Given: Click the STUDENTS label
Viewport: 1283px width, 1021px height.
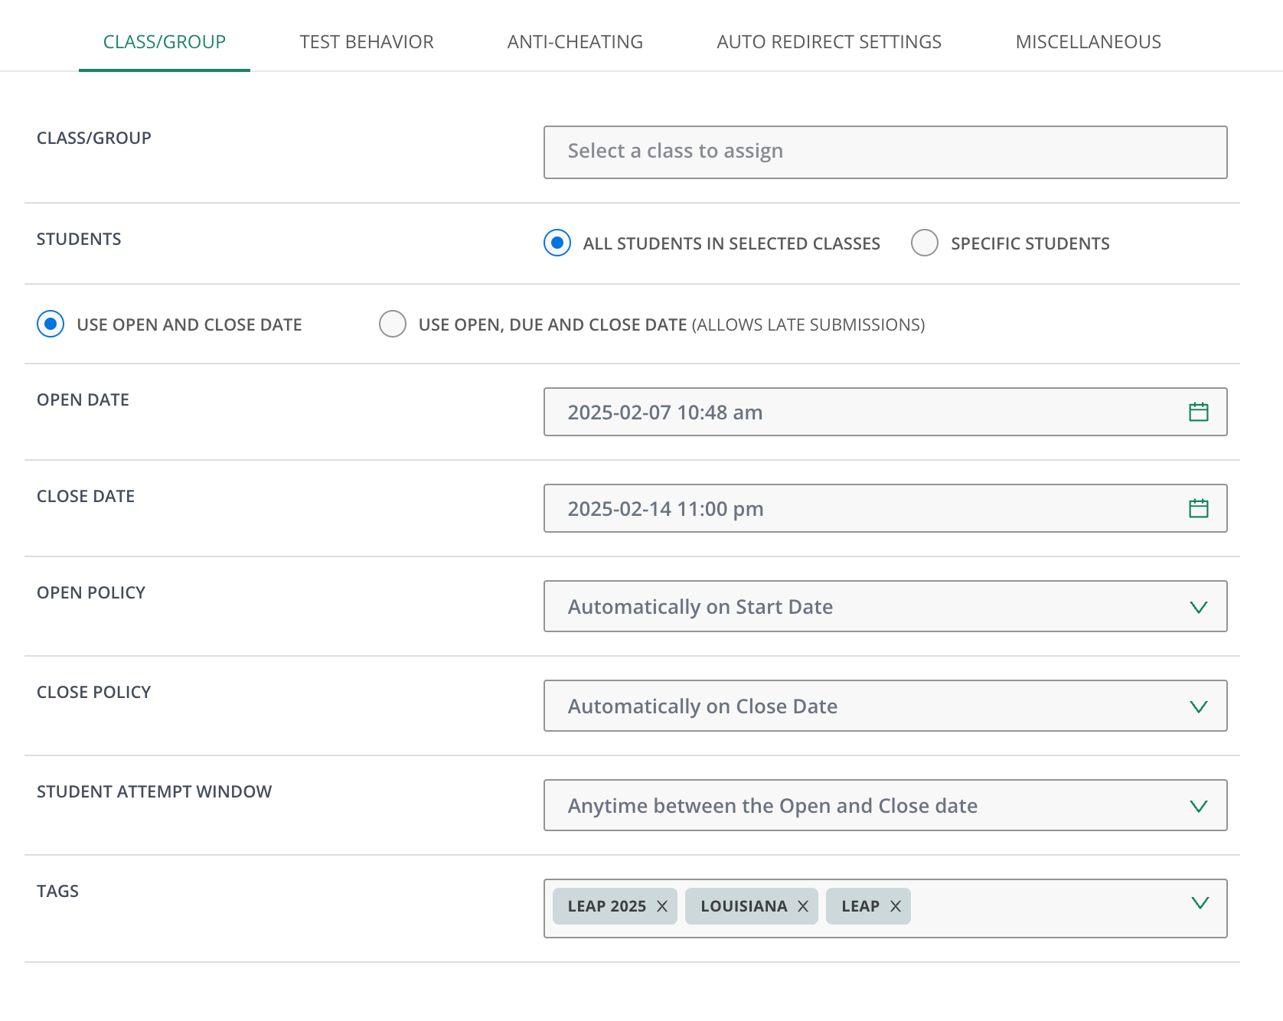Looking at the screenshot, I should point(79,239).
